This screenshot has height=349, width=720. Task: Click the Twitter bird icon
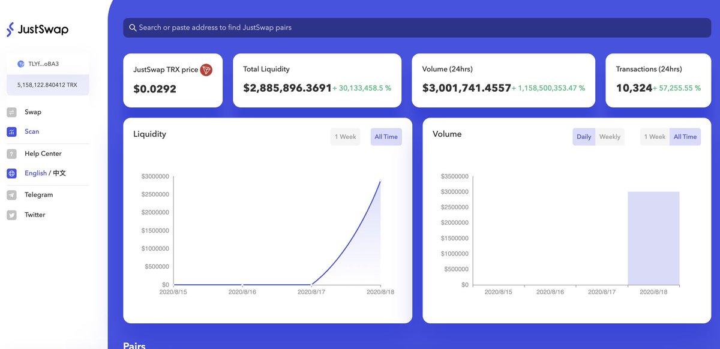(11, 215)
